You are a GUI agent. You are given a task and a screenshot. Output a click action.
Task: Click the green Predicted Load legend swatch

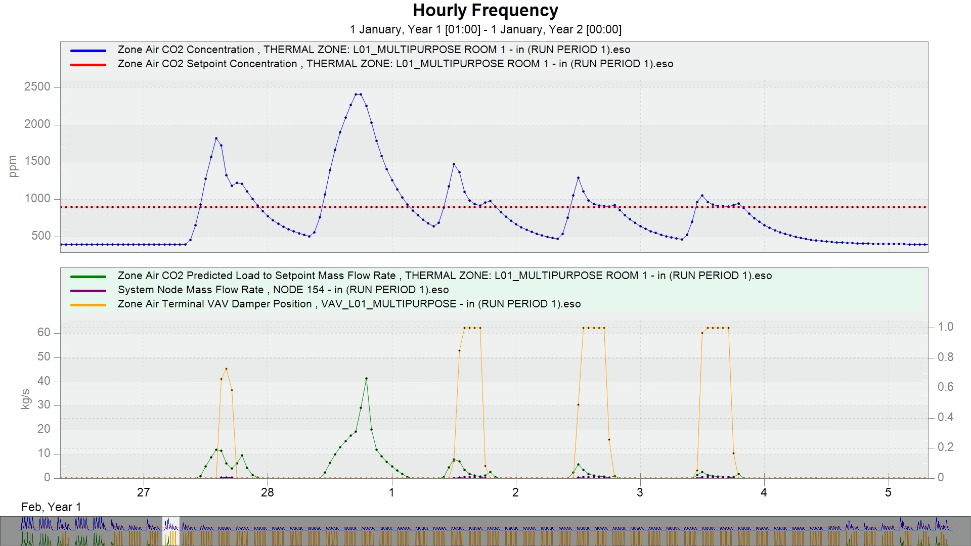pos(88,277)
